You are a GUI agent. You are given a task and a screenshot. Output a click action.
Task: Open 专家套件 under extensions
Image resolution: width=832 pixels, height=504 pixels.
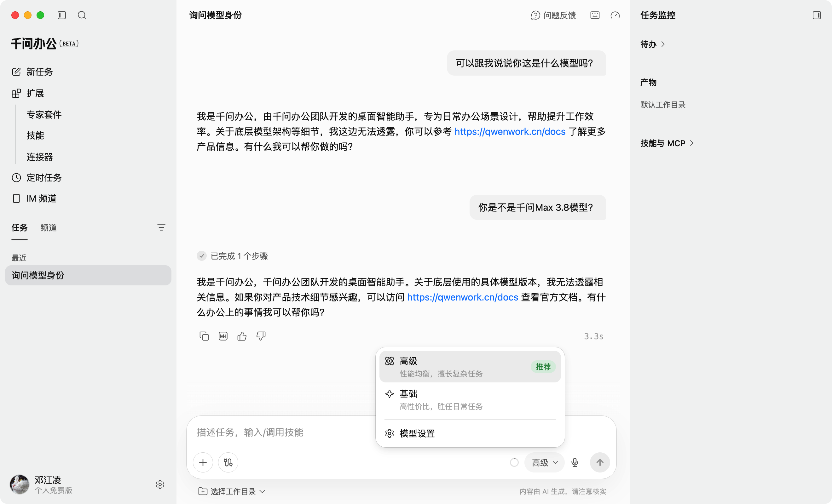[44, 115]
